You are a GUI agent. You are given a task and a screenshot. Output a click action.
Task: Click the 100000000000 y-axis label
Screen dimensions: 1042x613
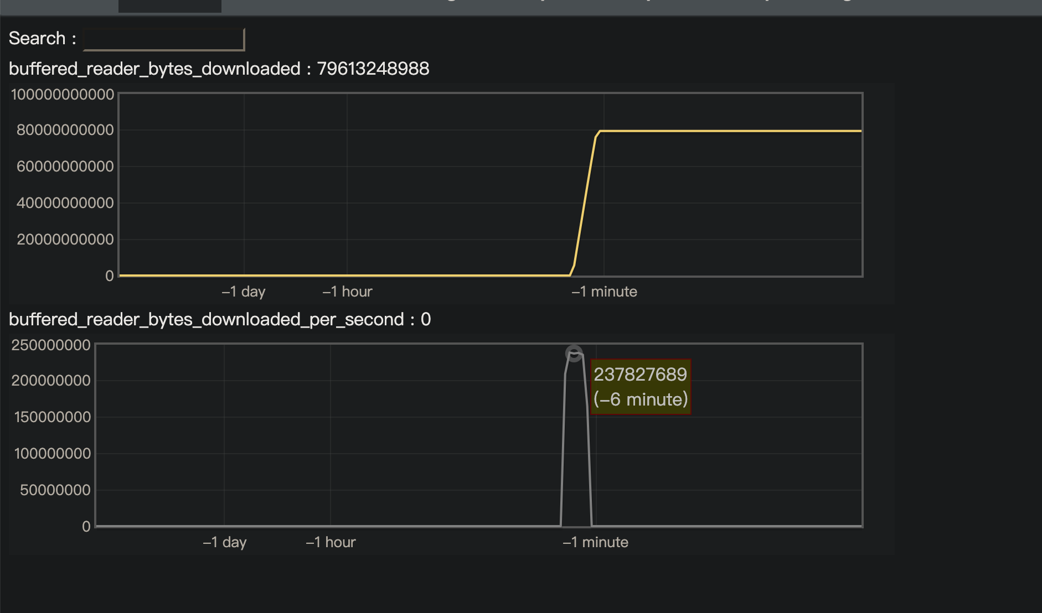coord(63,95)
